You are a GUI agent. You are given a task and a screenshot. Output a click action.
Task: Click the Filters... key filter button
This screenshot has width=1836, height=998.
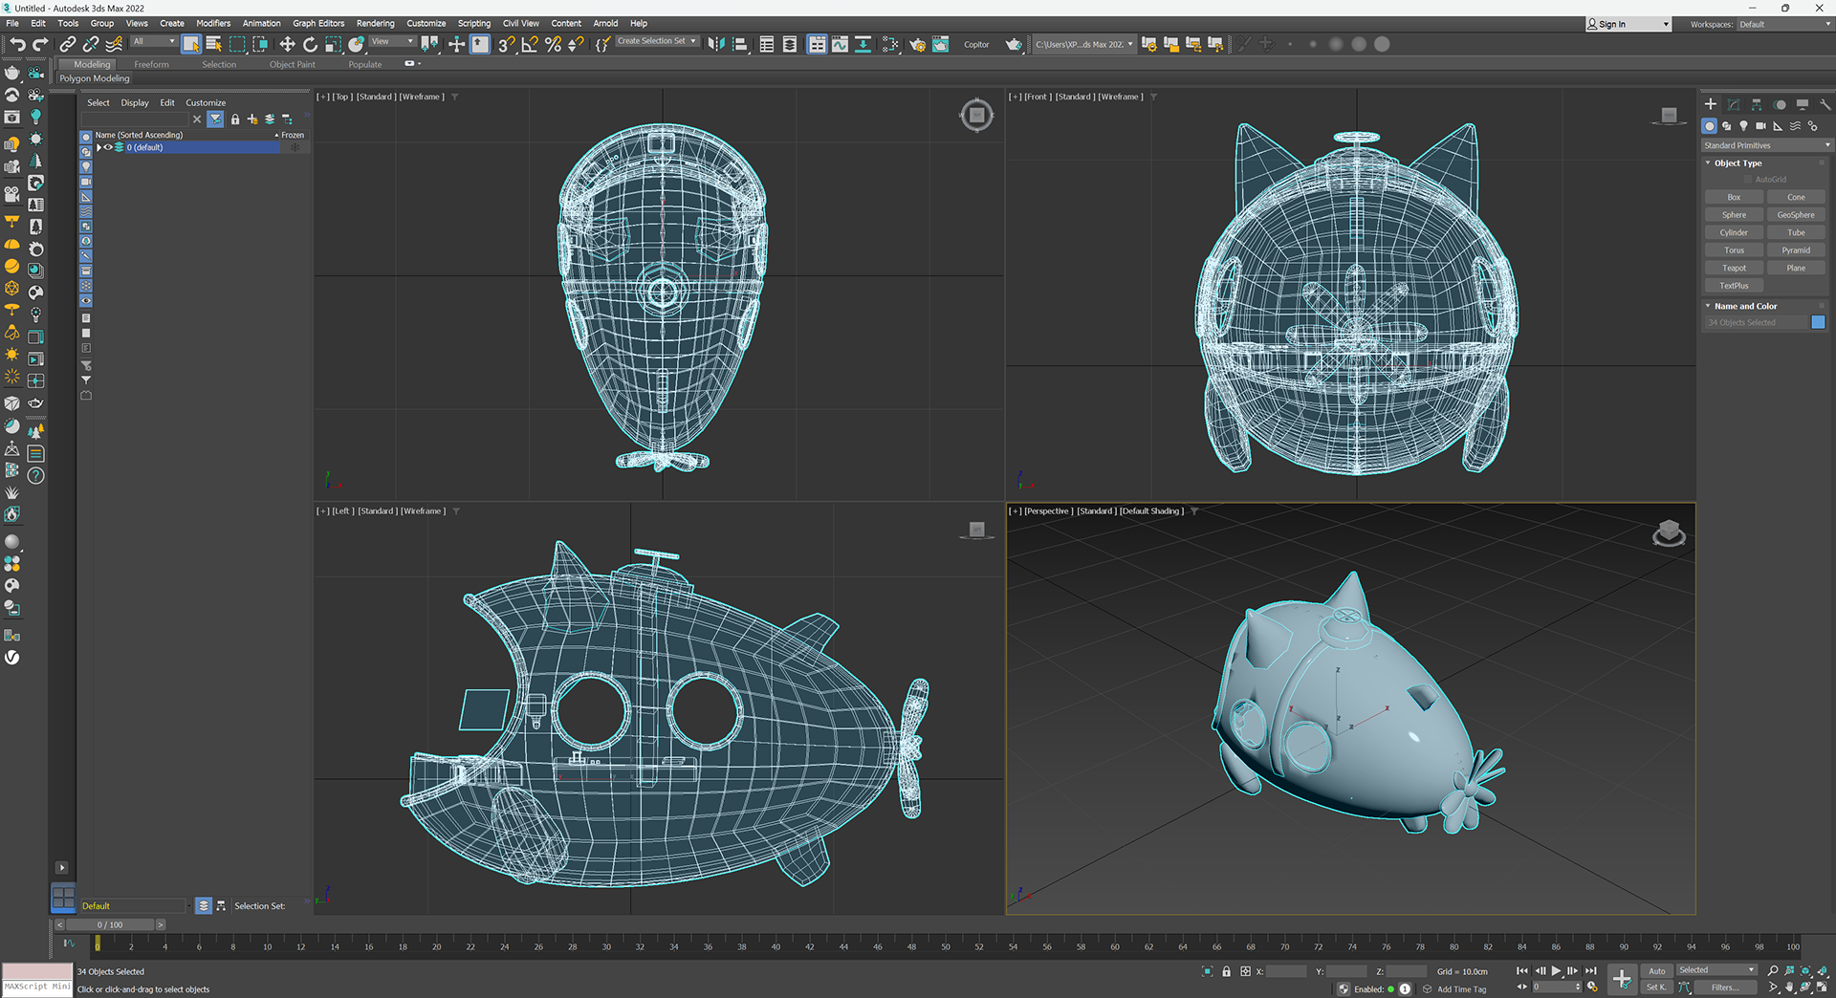(x=1724, y=987)
